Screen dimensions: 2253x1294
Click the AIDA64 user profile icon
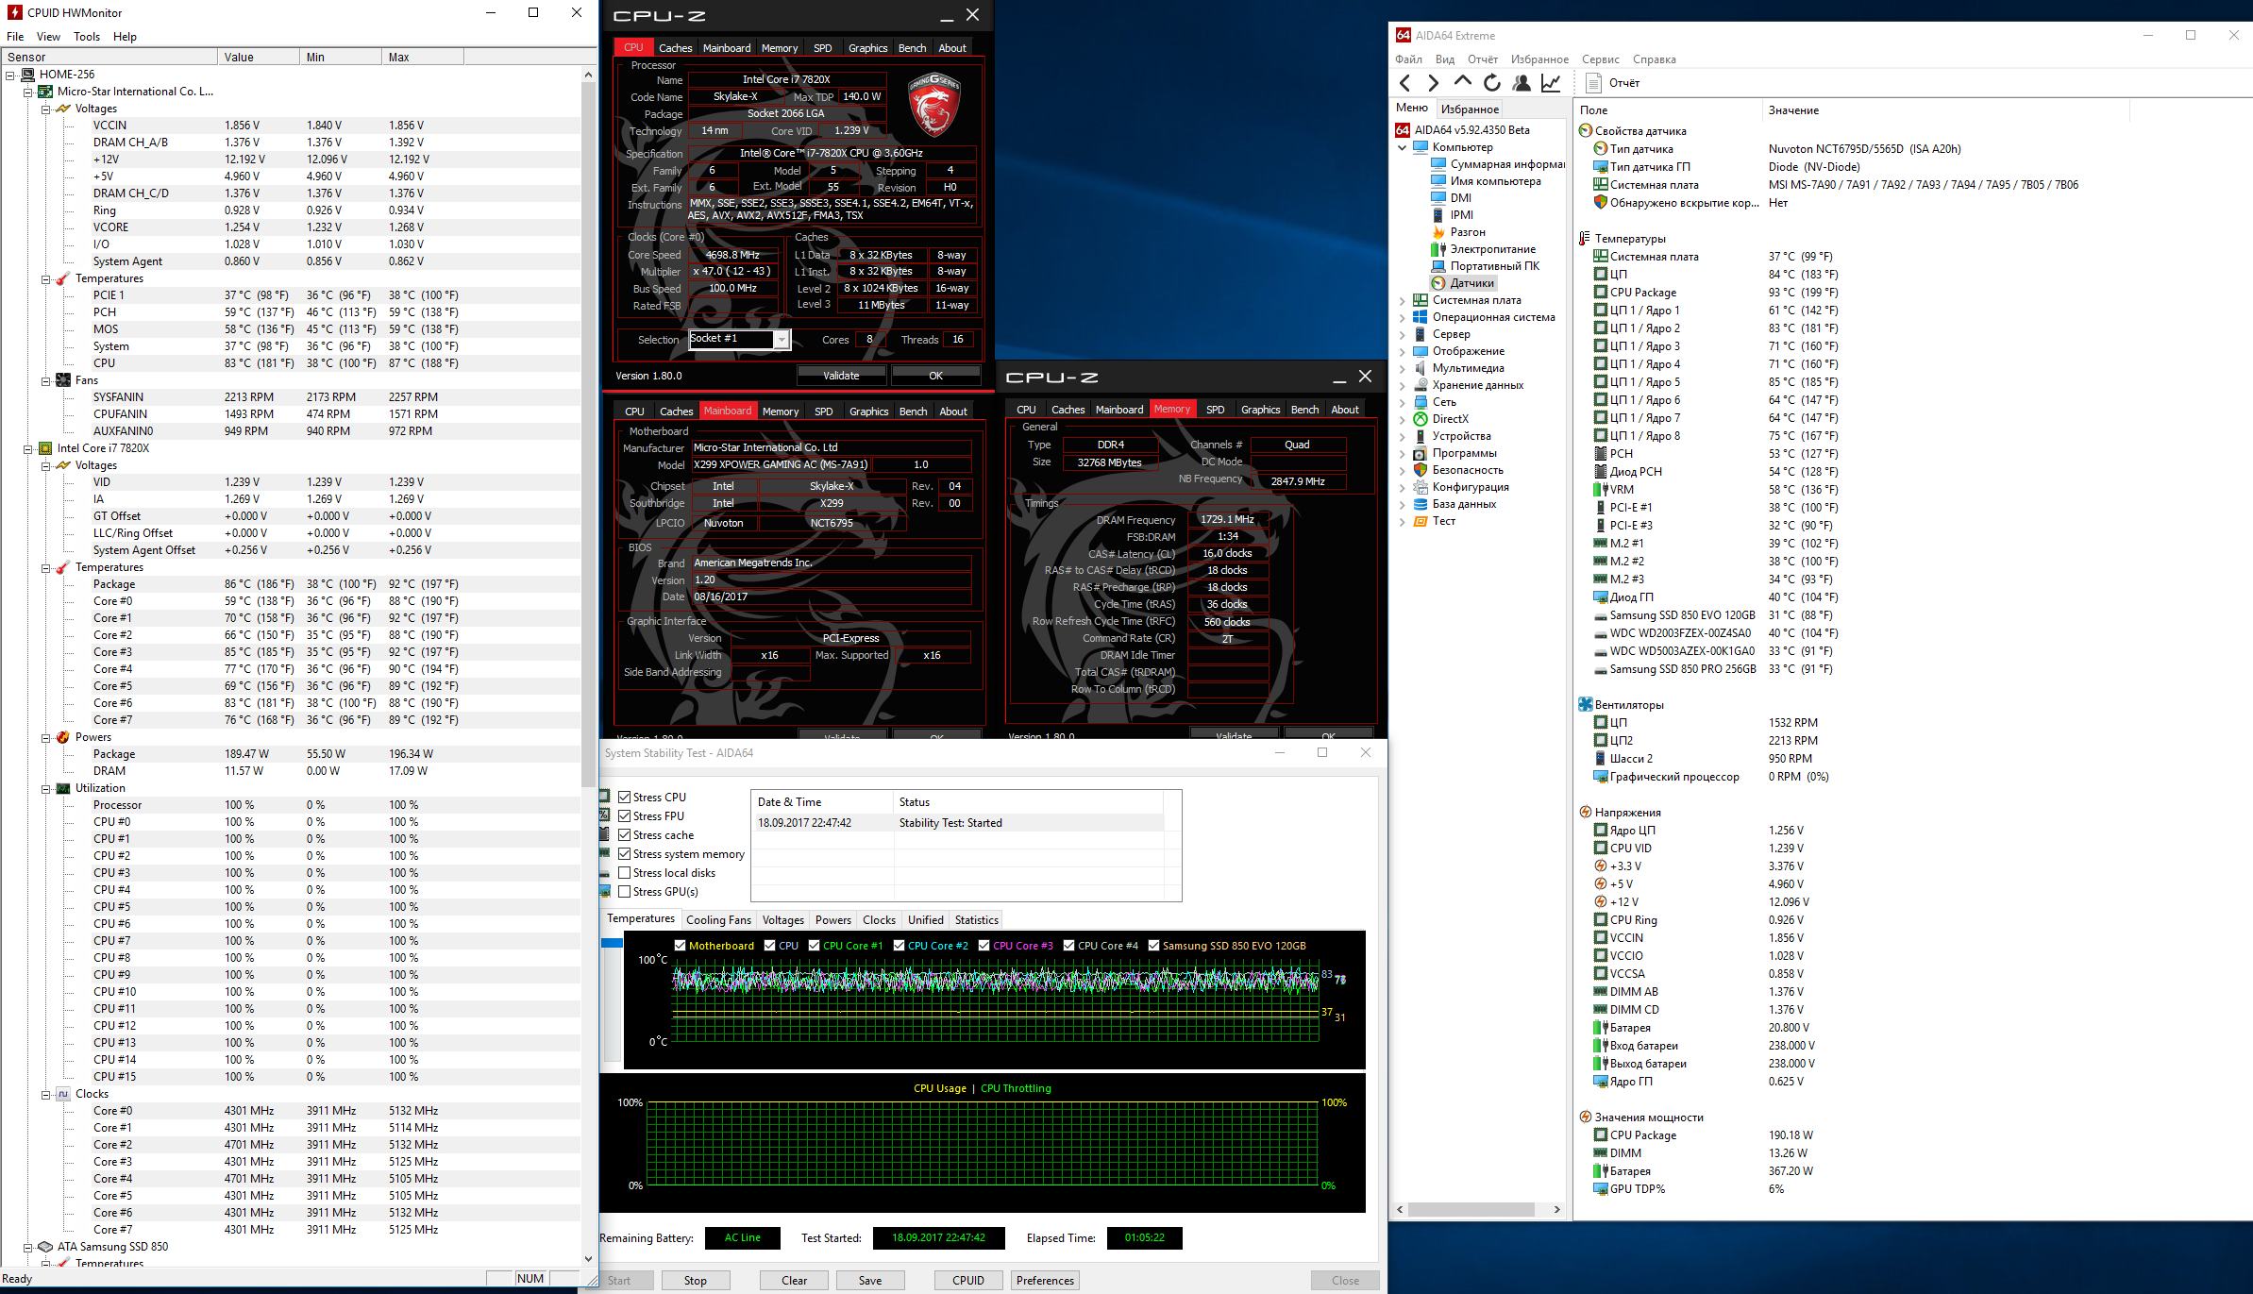point(1521,83)
